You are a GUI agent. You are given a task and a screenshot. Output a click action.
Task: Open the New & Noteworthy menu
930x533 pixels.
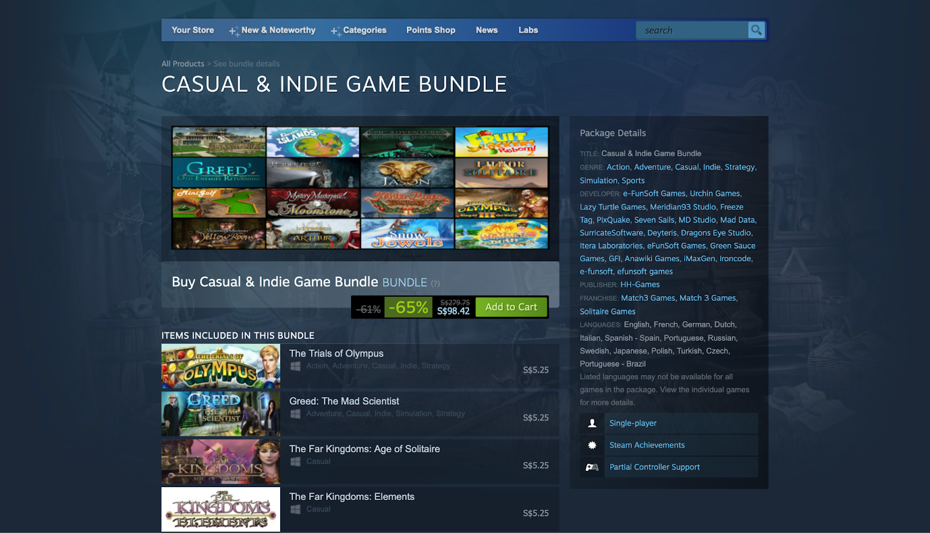click(278, 30)
